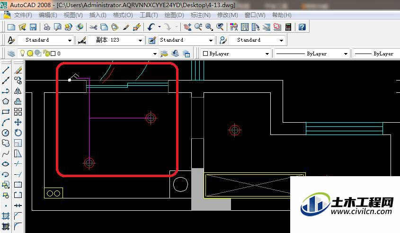Screen dimensions: 400x233
Task: Open DesignCenter icon
Action: click(x=244, y=27)
